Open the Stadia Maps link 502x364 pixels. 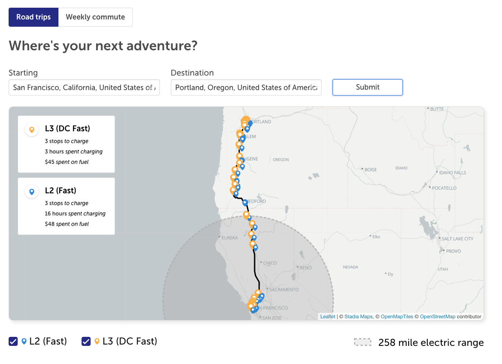pos(358,316)
